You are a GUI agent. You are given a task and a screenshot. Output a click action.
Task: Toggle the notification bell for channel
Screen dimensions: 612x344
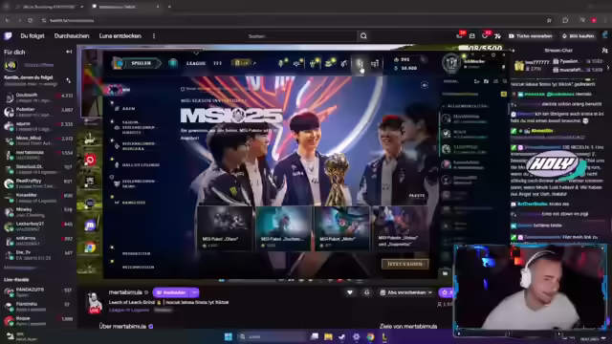coord(366,292)
